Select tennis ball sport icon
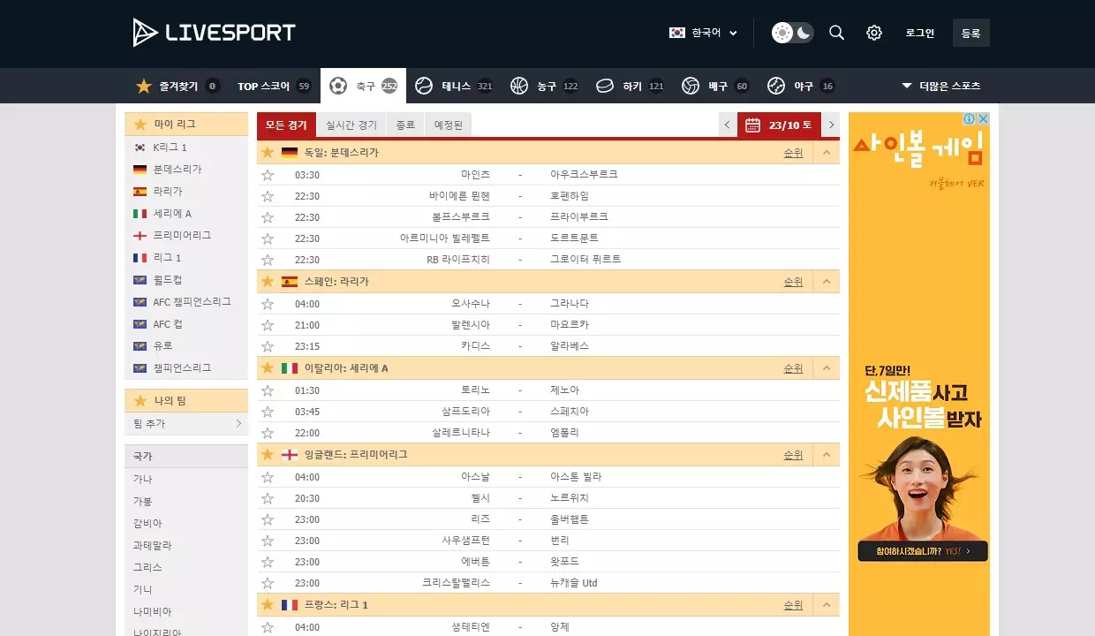Image resolution: width=1095 pixels, height=636 pixels. (x=424, y=86)
